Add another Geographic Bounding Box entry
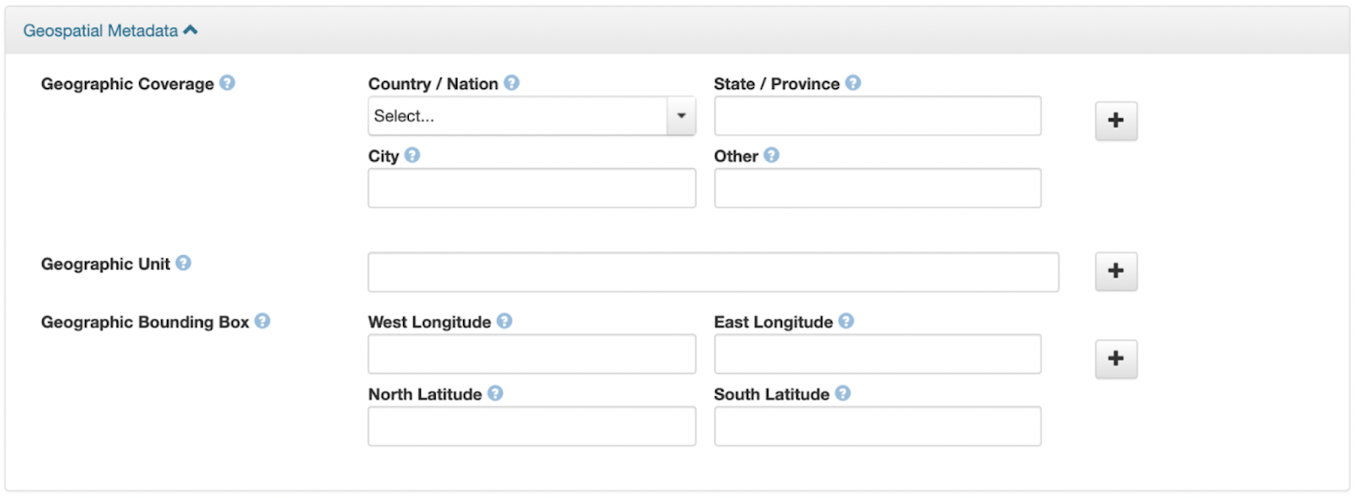1357x498 pixels. click(x=1115, y=358)
